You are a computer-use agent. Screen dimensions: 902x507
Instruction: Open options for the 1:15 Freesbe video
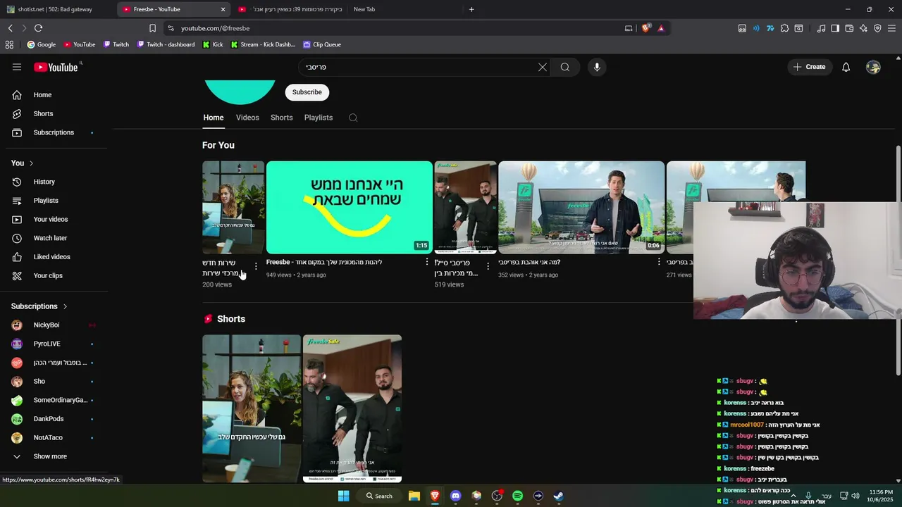click(426, 262)
